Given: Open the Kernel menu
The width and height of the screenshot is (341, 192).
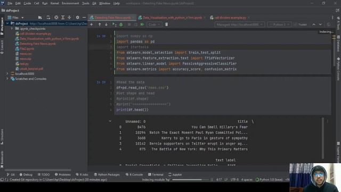Looking at the screenshot, I should [x=54, y=3].
